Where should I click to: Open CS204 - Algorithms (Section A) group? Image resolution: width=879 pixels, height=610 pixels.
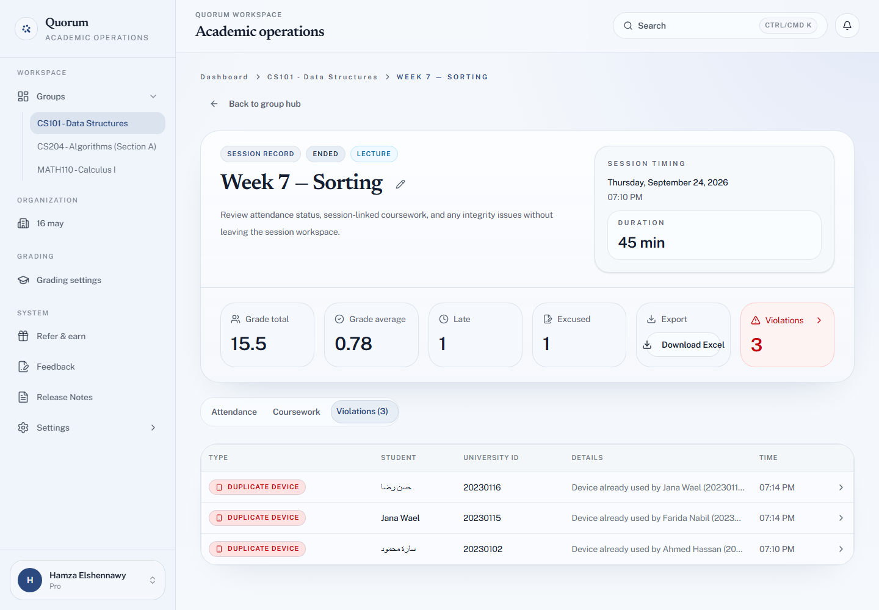[x=97, y=146]
